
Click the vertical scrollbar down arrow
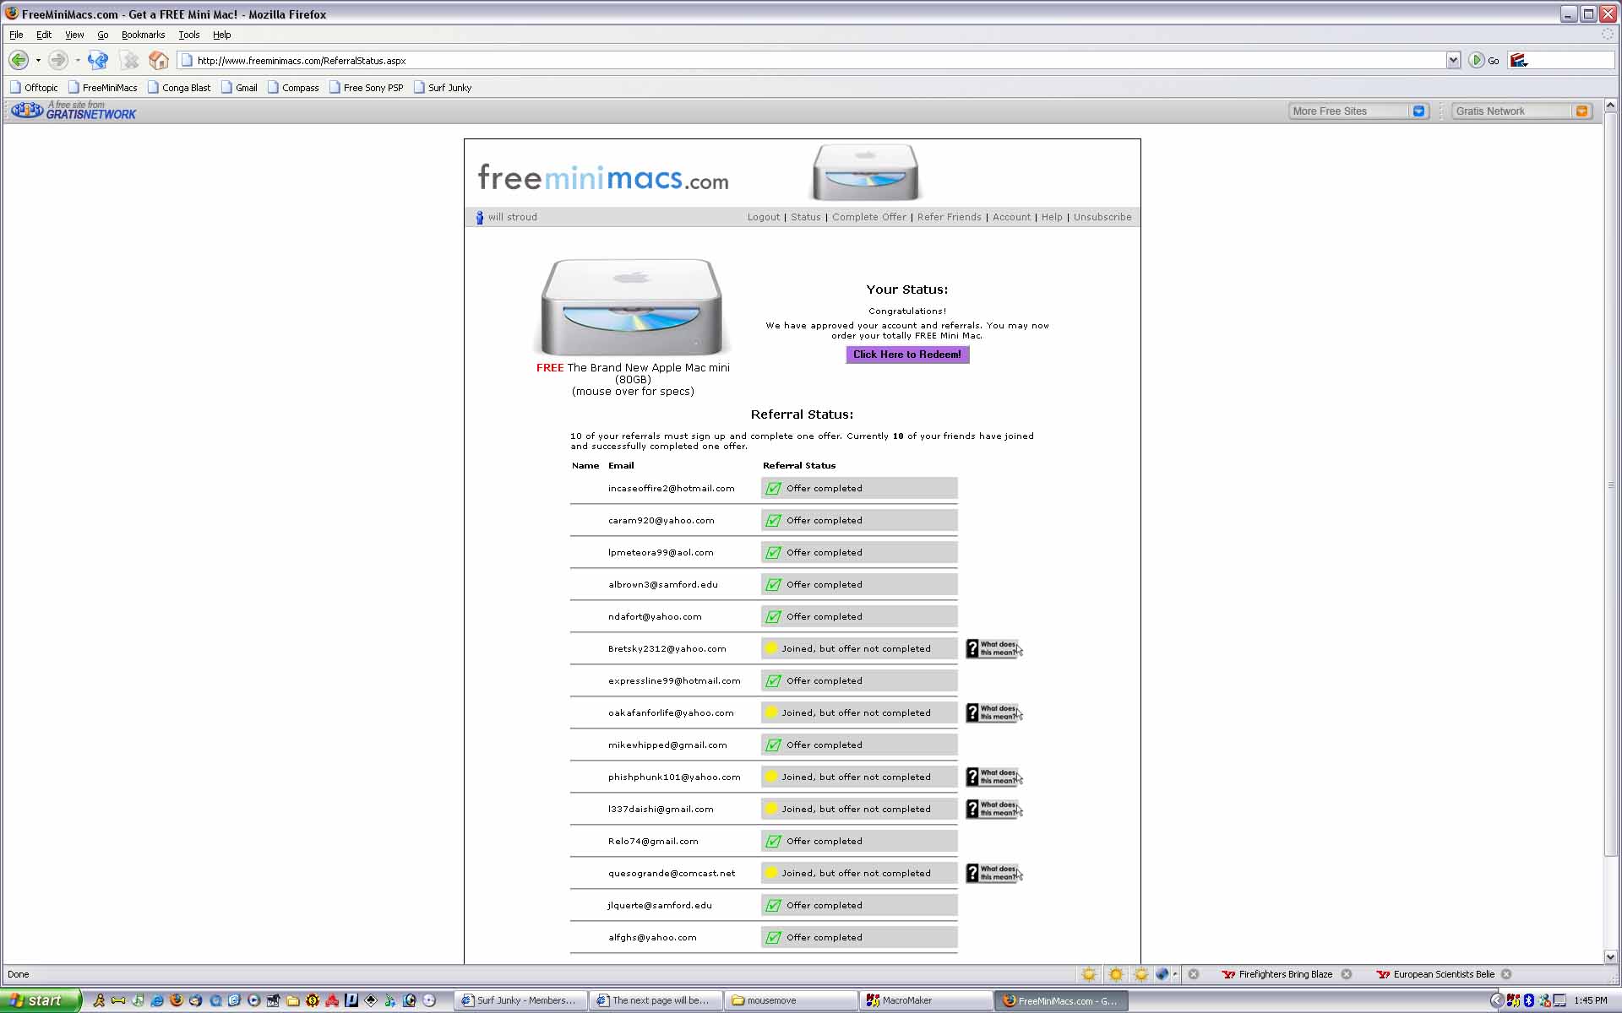point(1610,956)
